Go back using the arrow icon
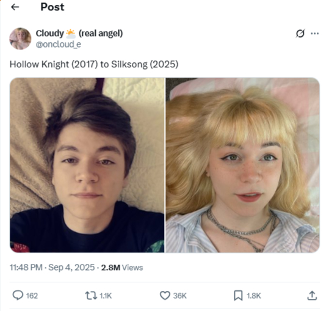 point(15,7)
